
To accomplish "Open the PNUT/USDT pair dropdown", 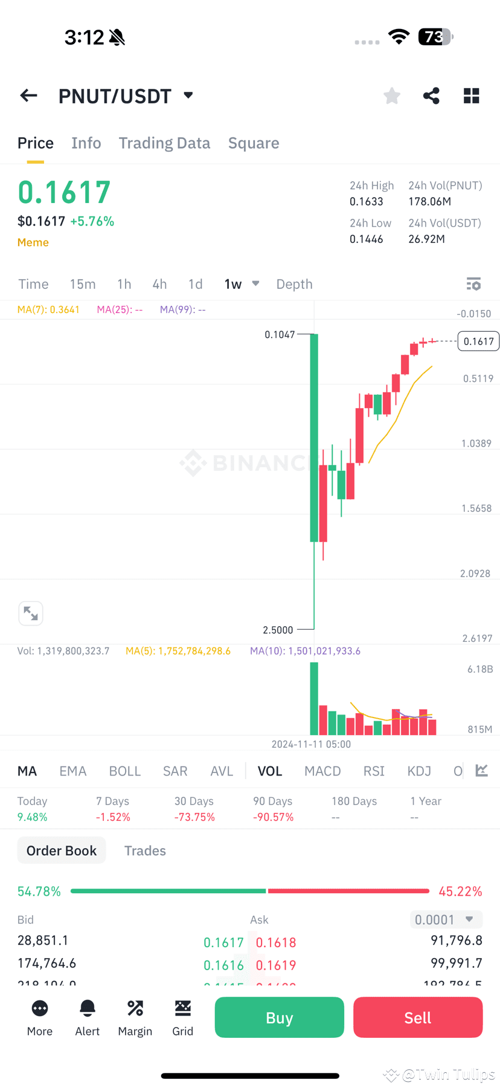I will pyautogui.click(x=187, y=96).
